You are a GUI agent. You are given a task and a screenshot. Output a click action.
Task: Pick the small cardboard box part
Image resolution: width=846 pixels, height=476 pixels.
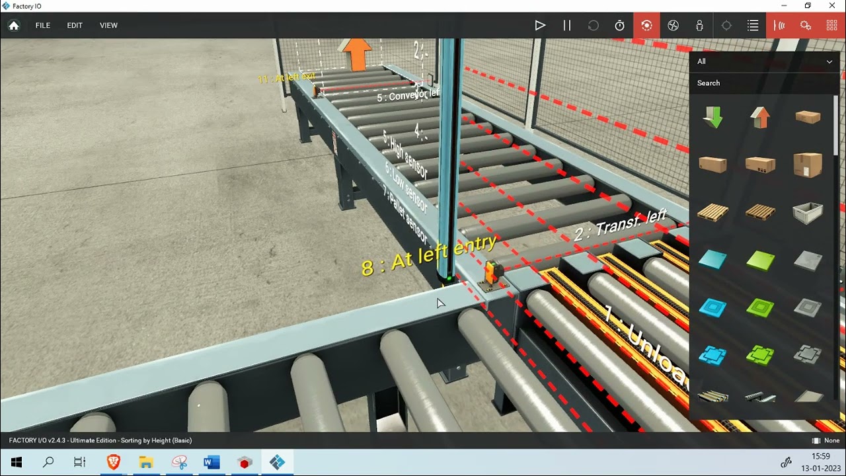(x=808, y=117)
